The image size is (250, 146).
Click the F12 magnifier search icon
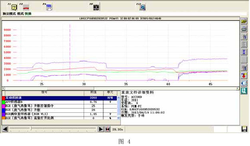pos(142,7)
